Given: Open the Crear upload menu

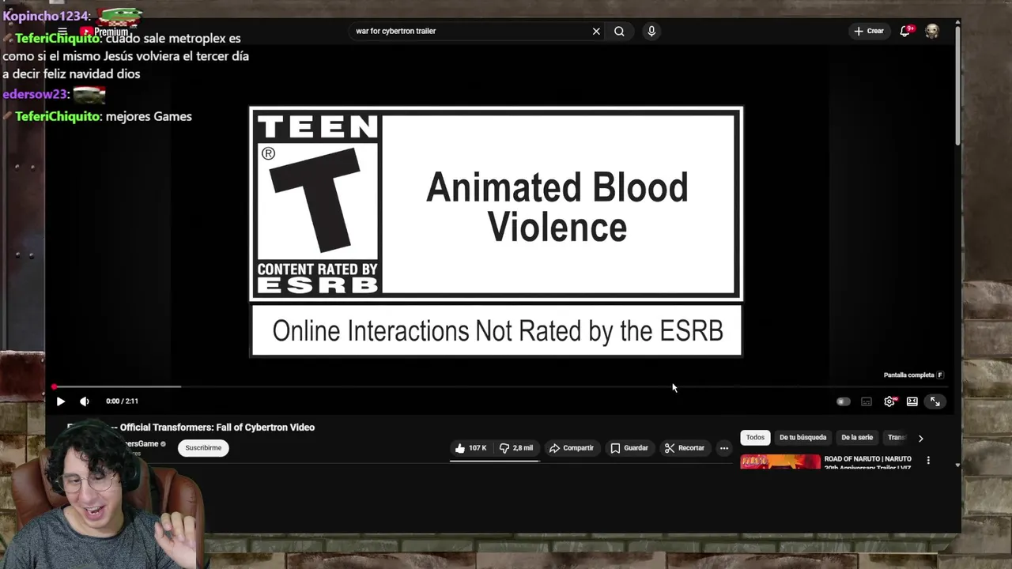Looking at the screenshot, I should 869,31.
